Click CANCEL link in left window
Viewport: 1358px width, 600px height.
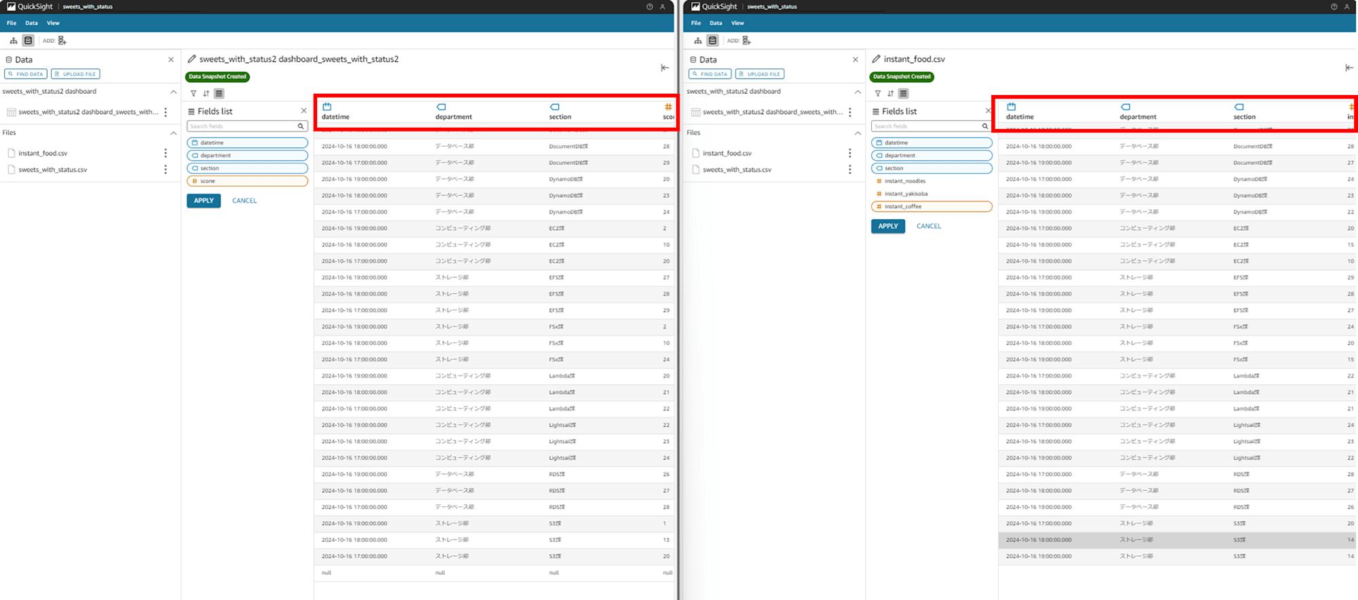pyautogui.click(x=244, y=201)
